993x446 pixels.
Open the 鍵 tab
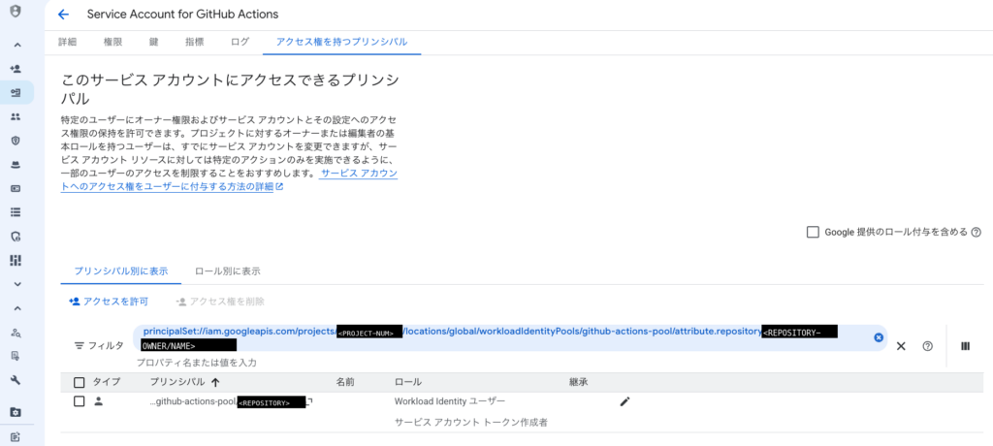[x=154, y=42]
